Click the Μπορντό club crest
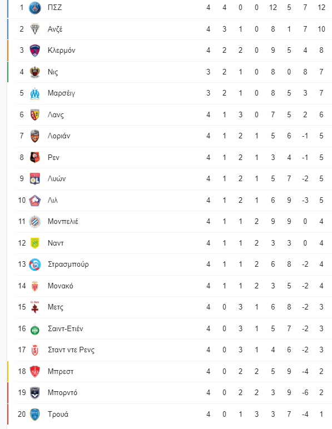Image resolution: width=332 pixels, height=429 pixels. click(35, 393)
